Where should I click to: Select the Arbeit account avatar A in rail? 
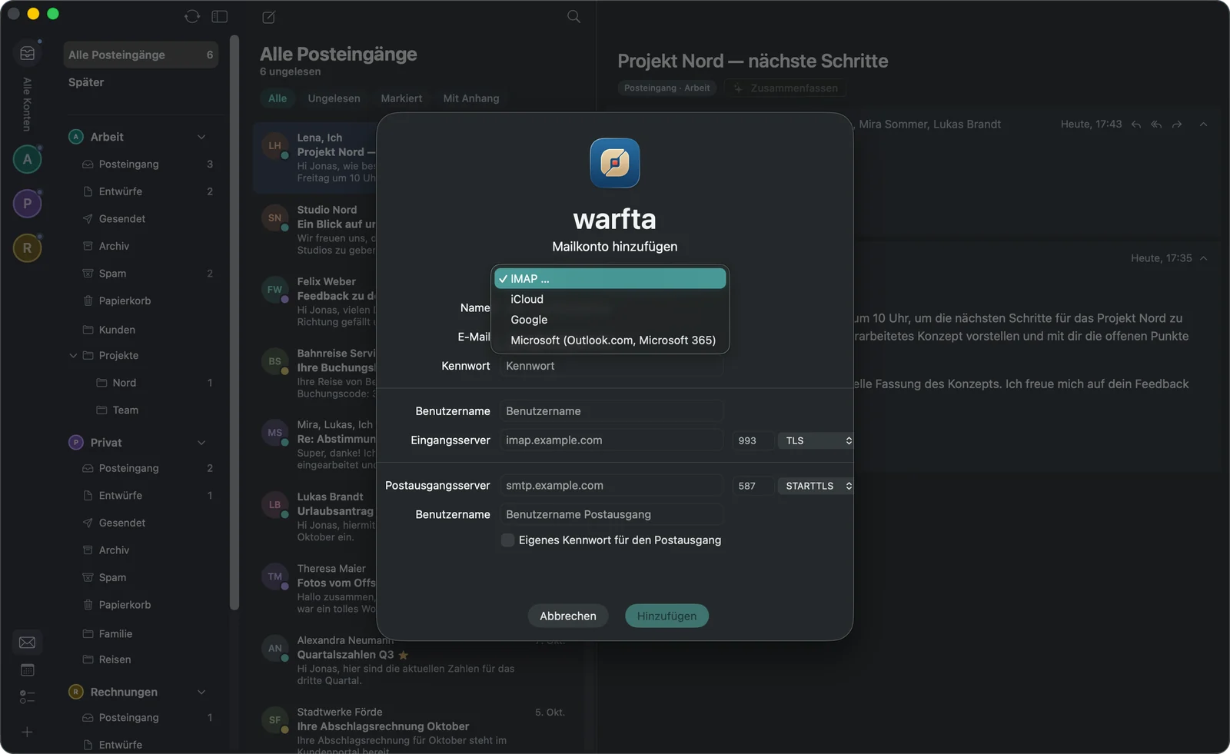click(x=28, y=159)
